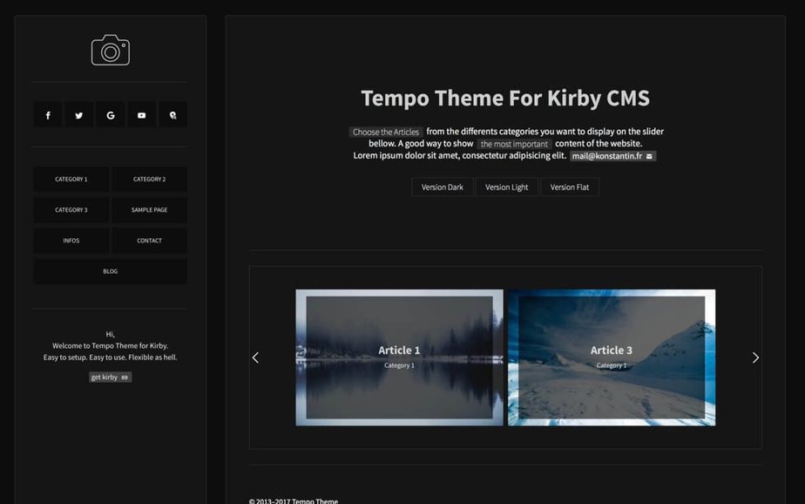Open the Google social link
This screenshot has width=805, height=504.
pyautogui.click(x=111, y=115)
